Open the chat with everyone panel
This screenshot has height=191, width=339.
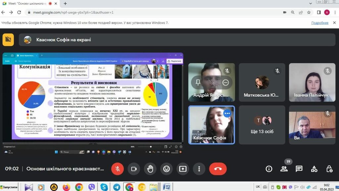[299, 169]
